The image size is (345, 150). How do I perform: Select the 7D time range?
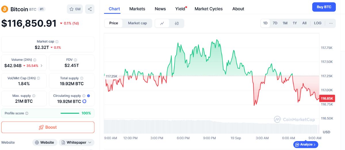pos(275,23)
